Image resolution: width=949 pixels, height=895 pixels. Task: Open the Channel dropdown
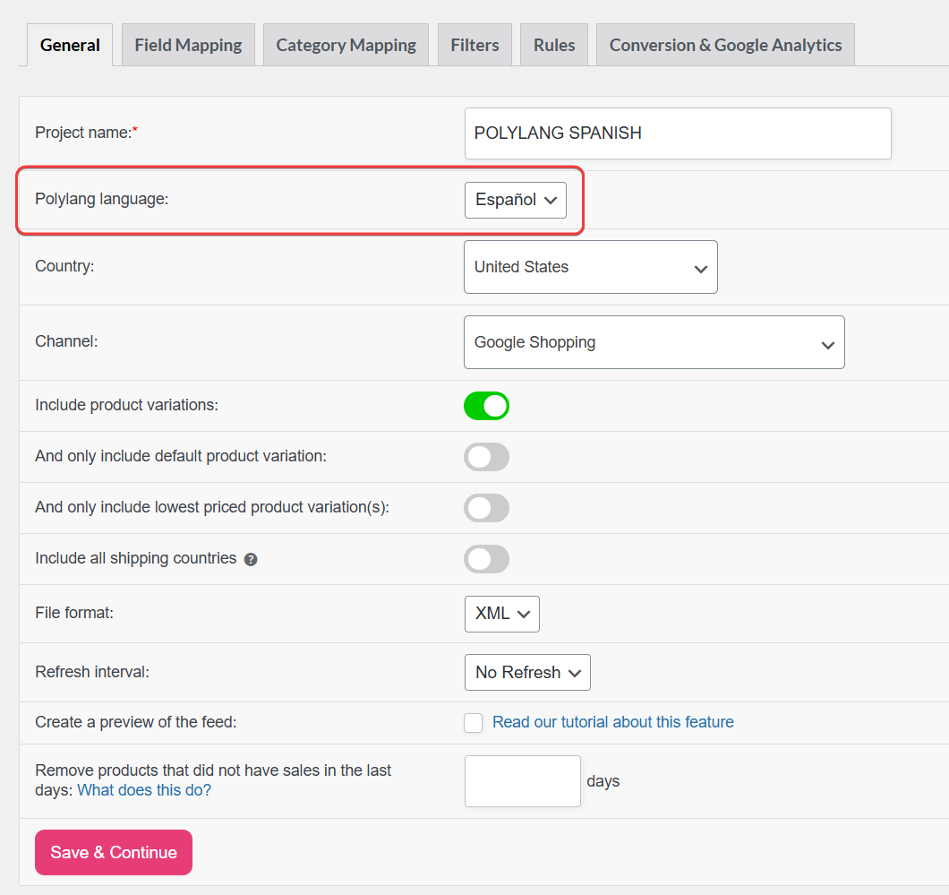tap(654, 342)
